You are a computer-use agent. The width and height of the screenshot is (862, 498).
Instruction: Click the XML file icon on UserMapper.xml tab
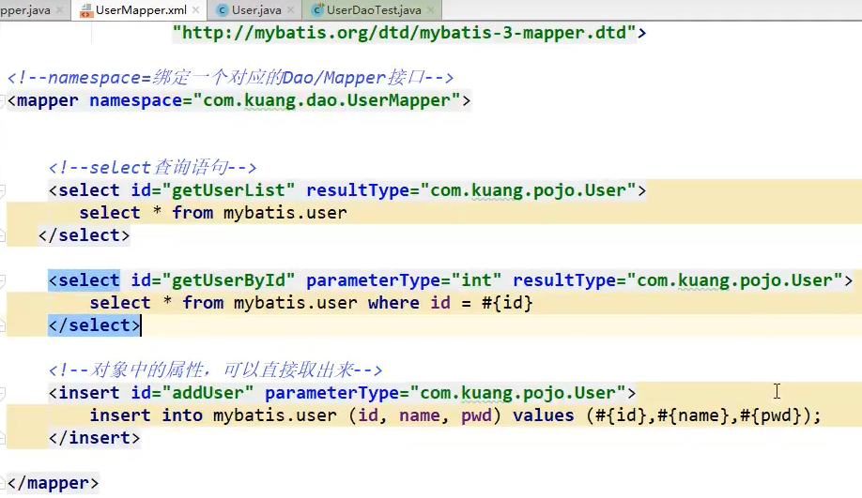86,10
